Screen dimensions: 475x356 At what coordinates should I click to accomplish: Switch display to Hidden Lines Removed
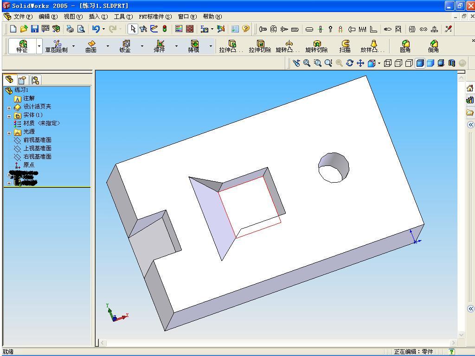click(x=409, y=63)
